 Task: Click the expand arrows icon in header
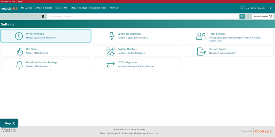tap(271, 8)
